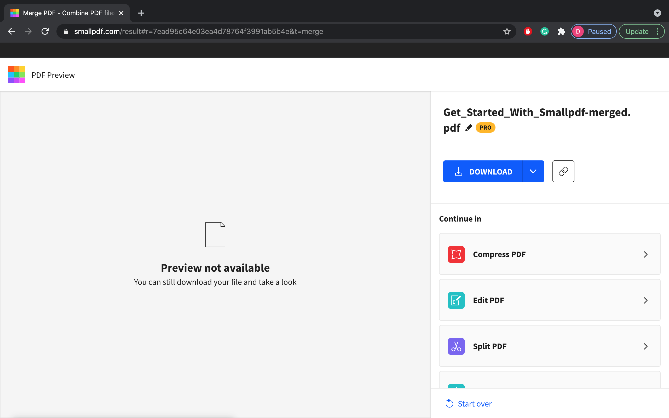Click the address bar URL field

coord(286,31)
